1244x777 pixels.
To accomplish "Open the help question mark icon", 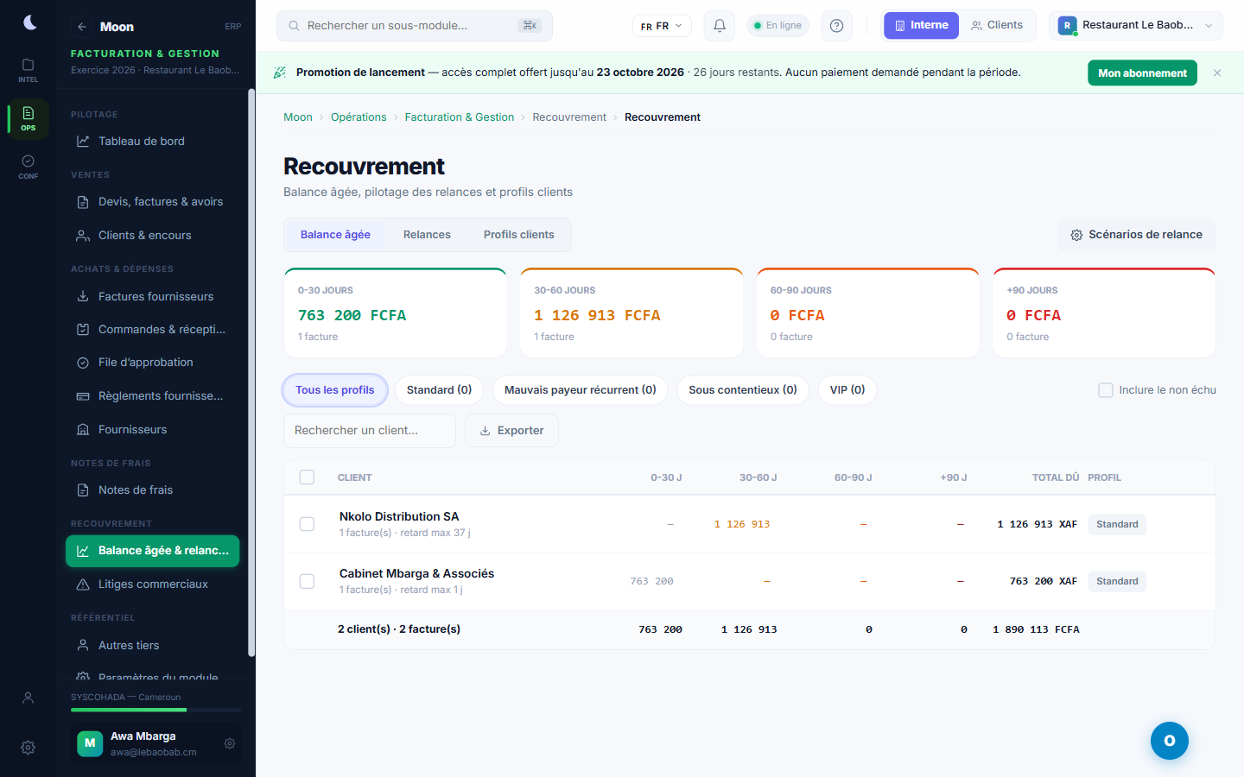I will (836, 26).
